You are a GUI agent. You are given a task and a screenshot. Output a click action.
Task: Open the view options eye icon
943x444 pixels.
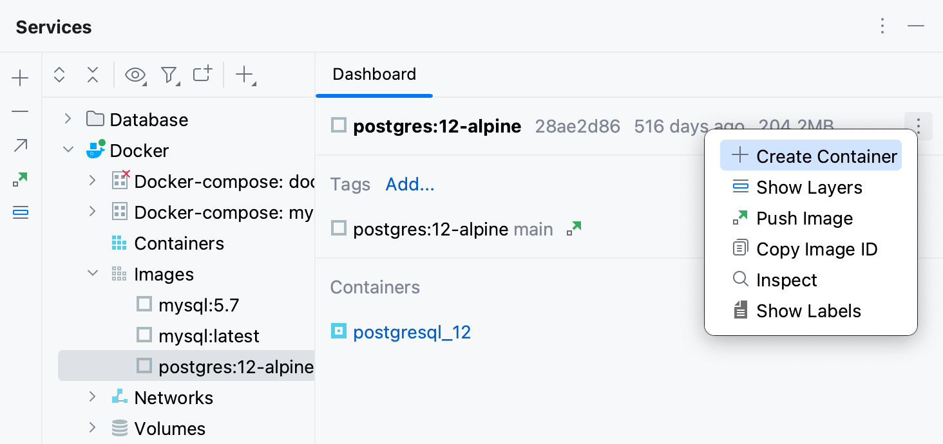135,75
